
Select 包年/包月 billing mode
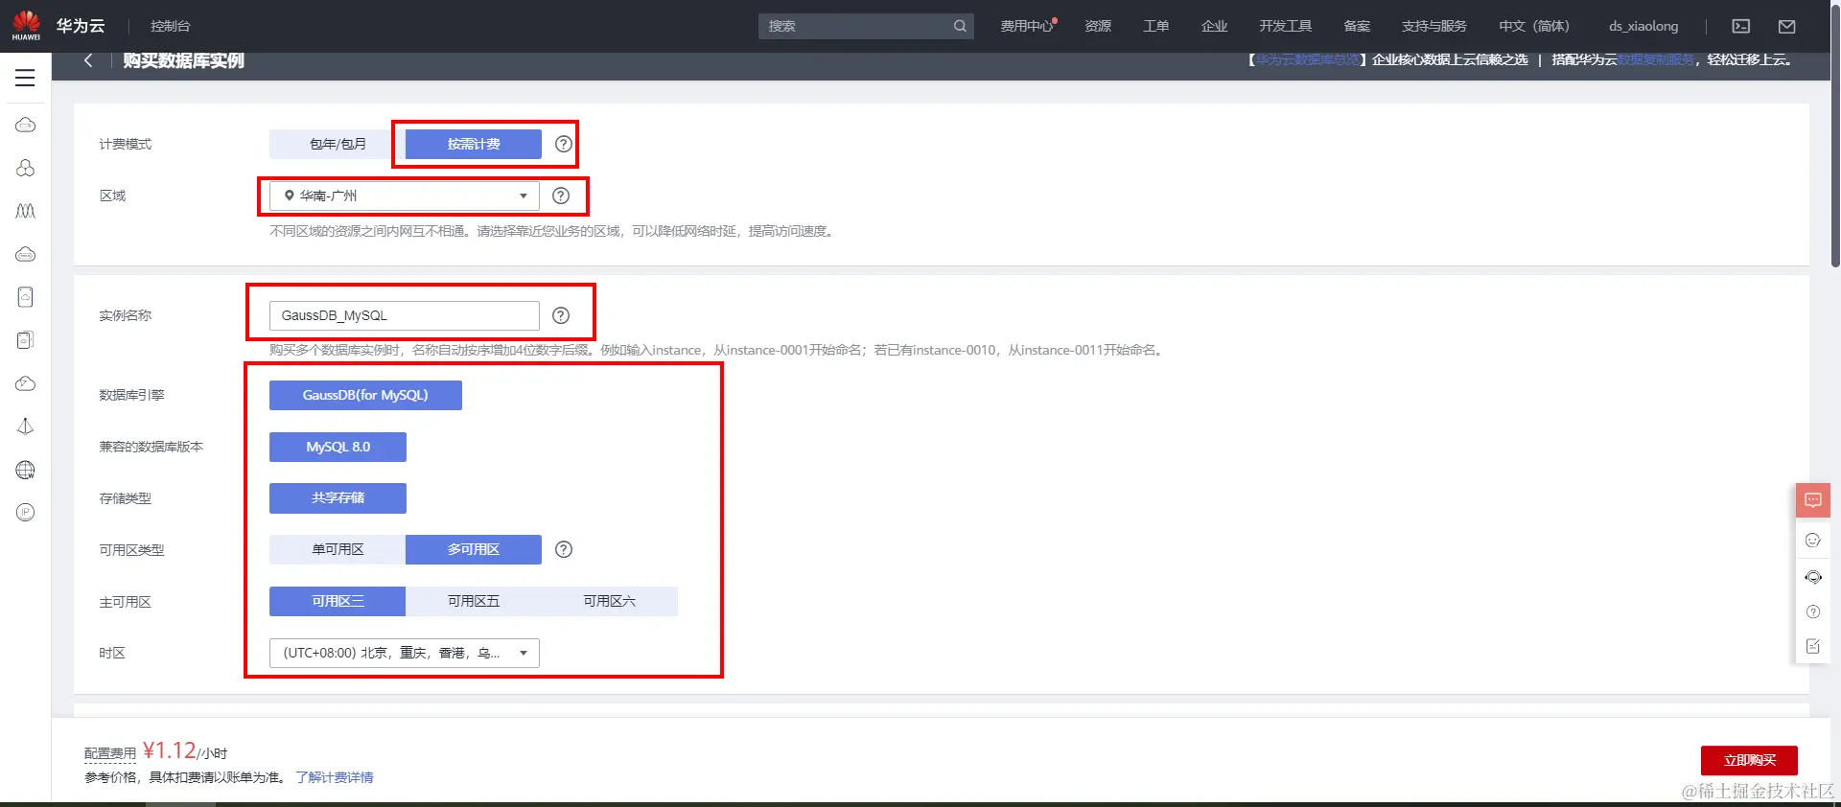pos(338,144)
